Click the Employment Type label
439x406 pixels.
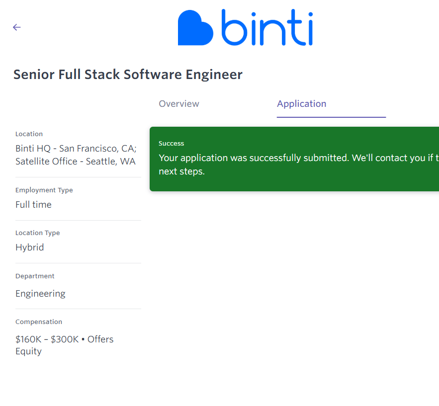[x=44, y=190]
